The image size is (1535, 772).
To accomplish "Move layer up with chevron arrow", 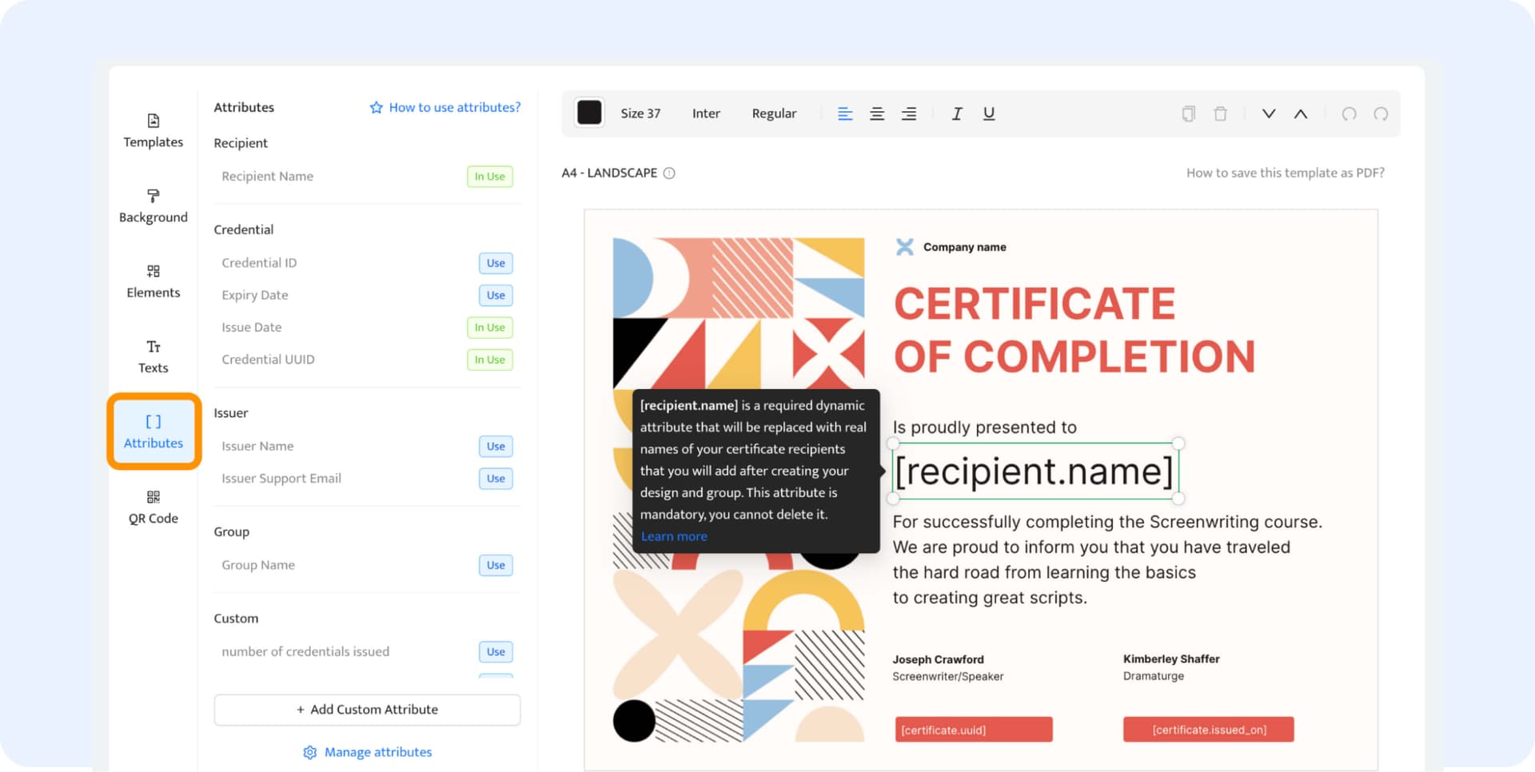I will 1301,113.
